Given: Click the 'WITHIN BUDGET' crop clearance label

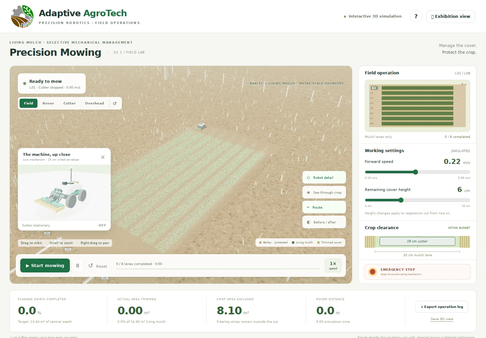Looking at the screenshot, I should tap(459, 228).
